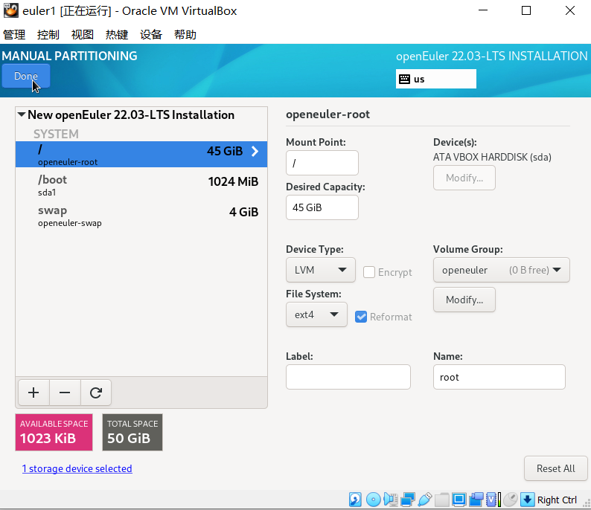Add a new mount point with plus button

[33, 393]
